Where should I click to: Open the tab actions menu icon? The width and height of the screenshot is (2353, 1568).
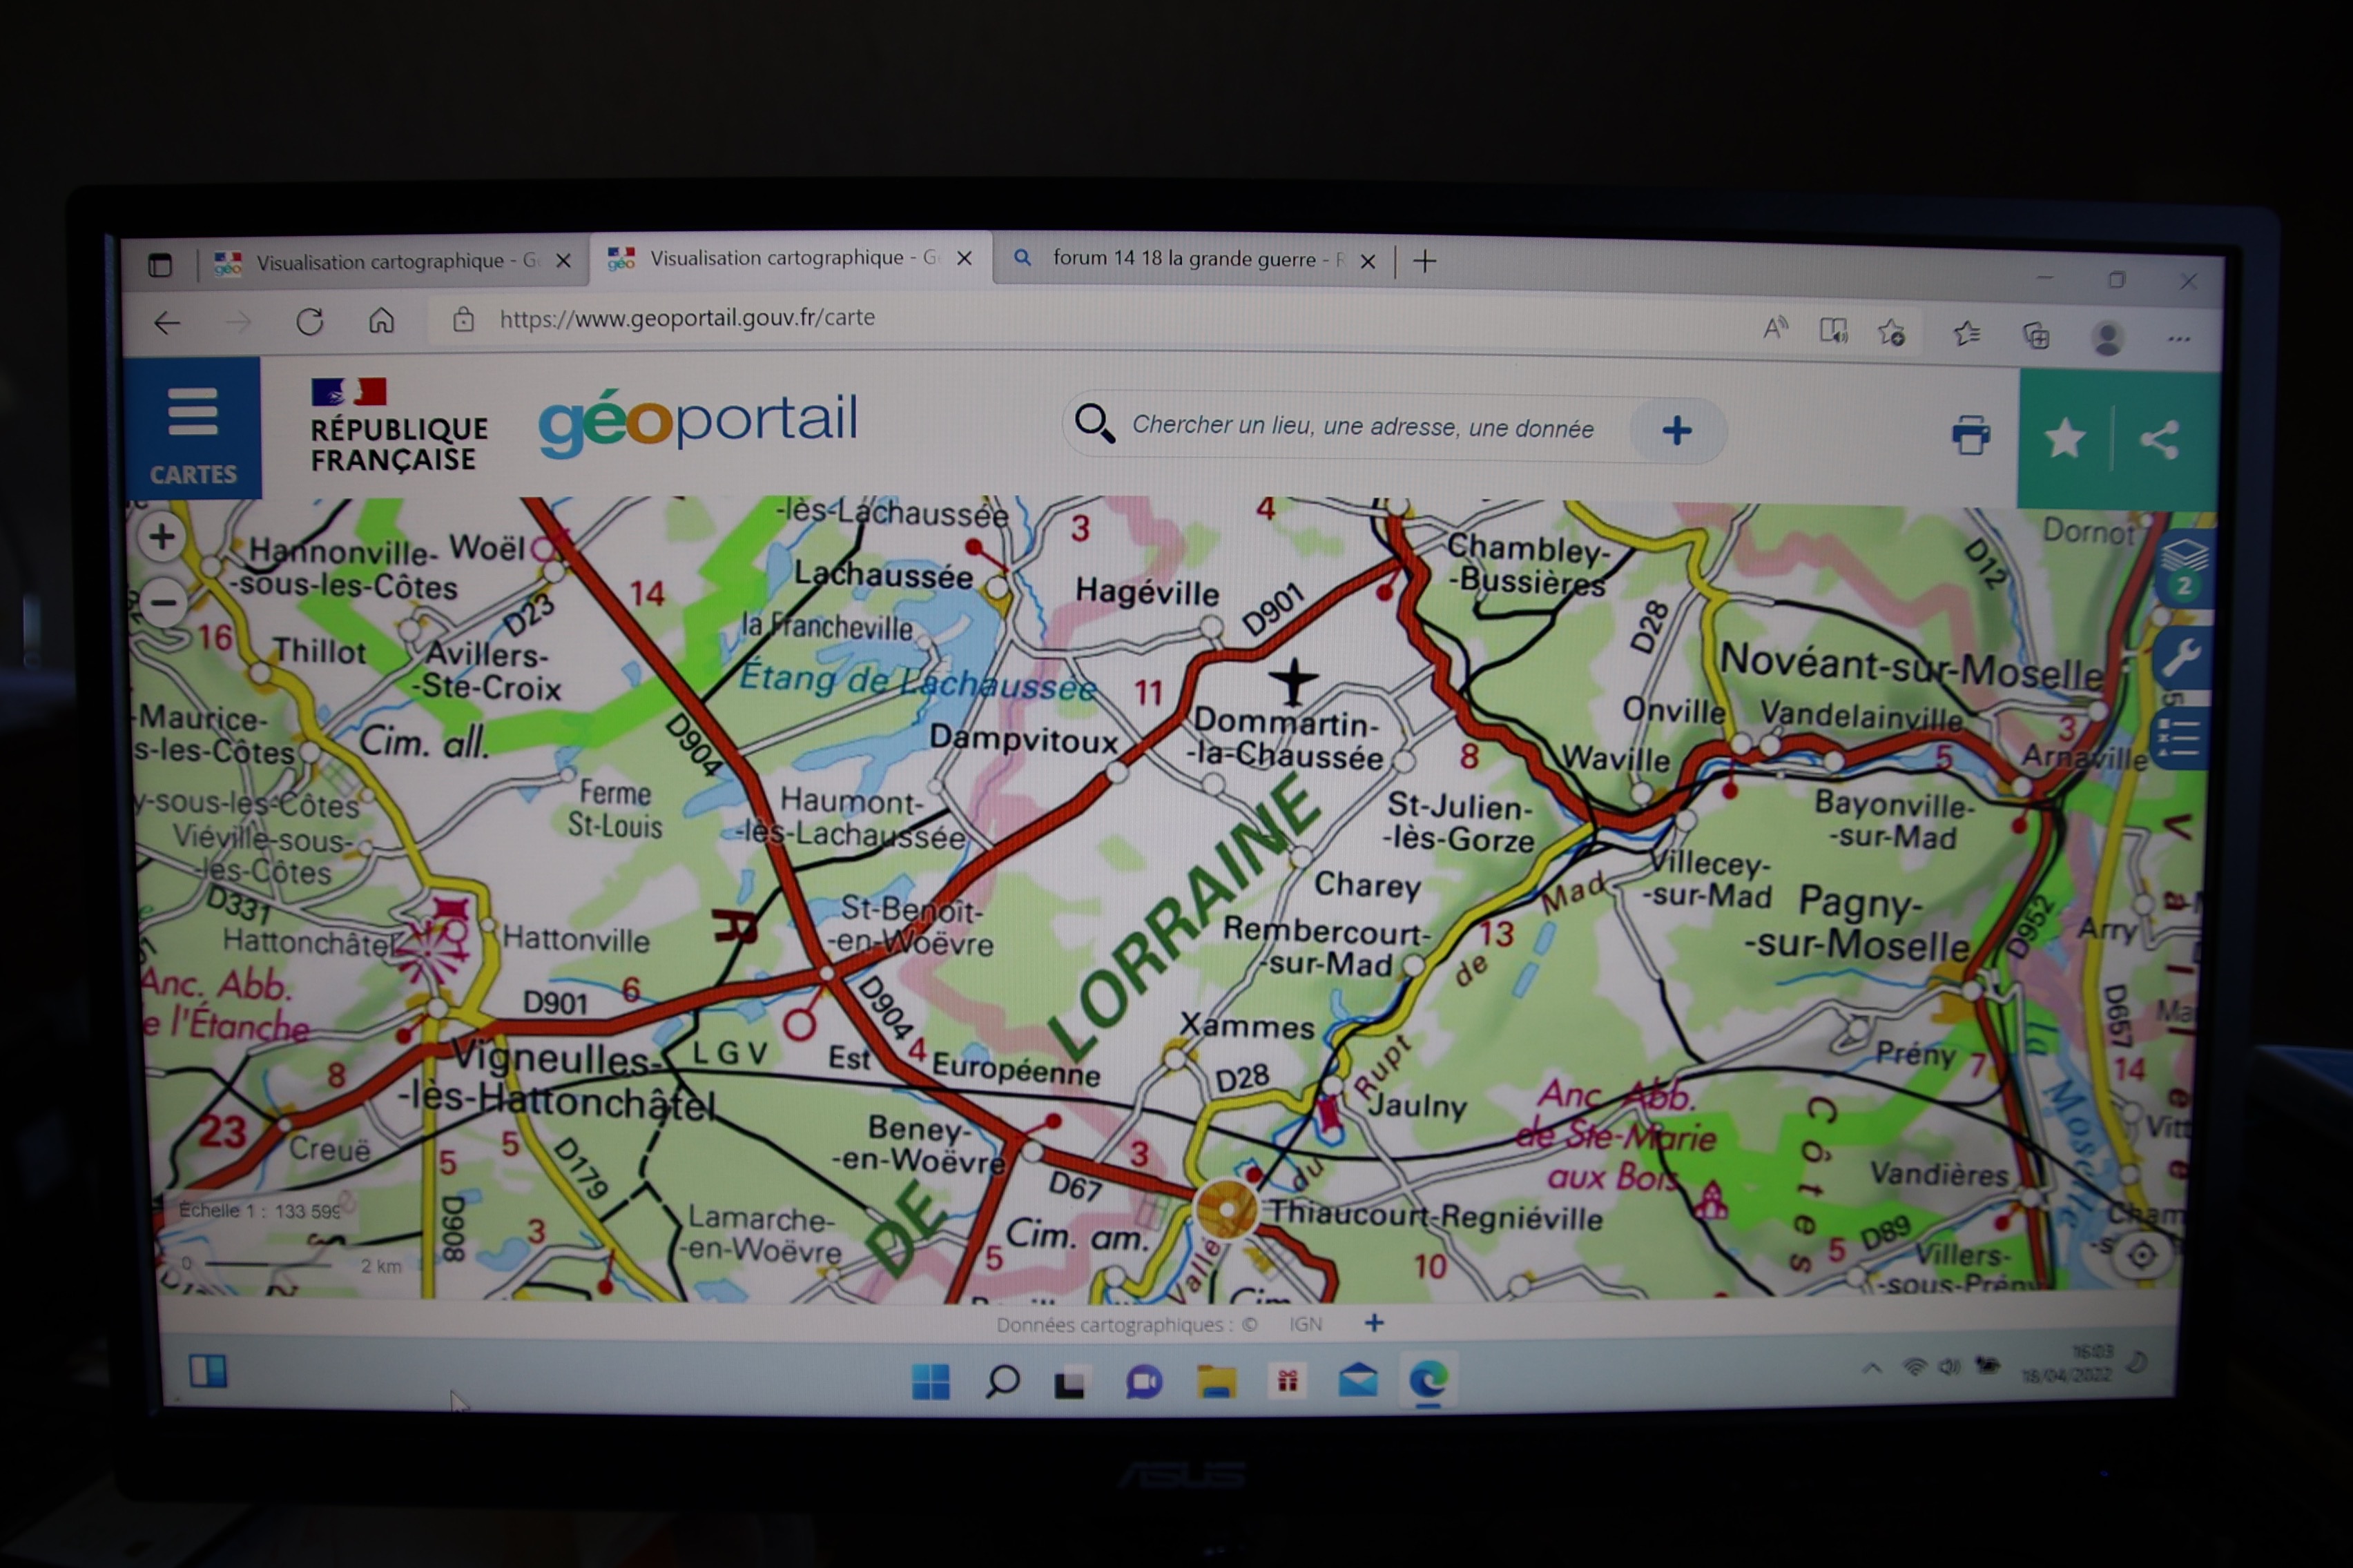coord(160,265)
